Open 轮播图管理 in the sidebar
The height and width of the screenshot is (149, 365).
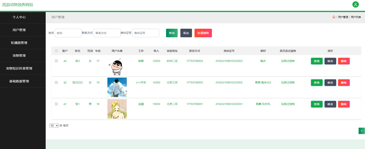point(19,43)
